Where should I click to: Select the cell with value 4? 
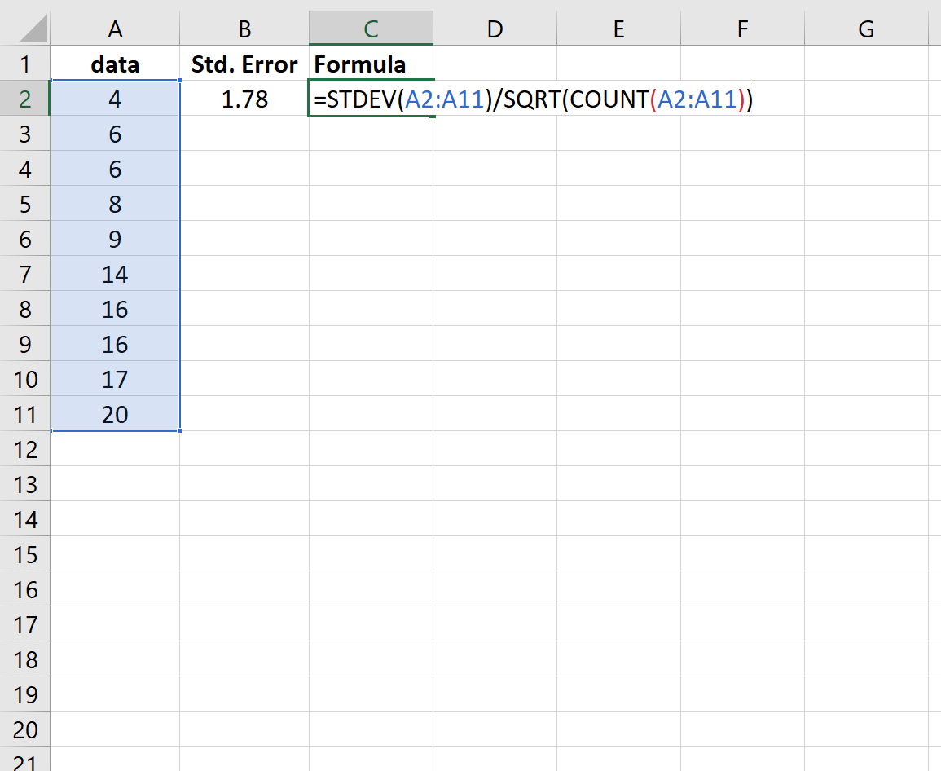[115, 99]
